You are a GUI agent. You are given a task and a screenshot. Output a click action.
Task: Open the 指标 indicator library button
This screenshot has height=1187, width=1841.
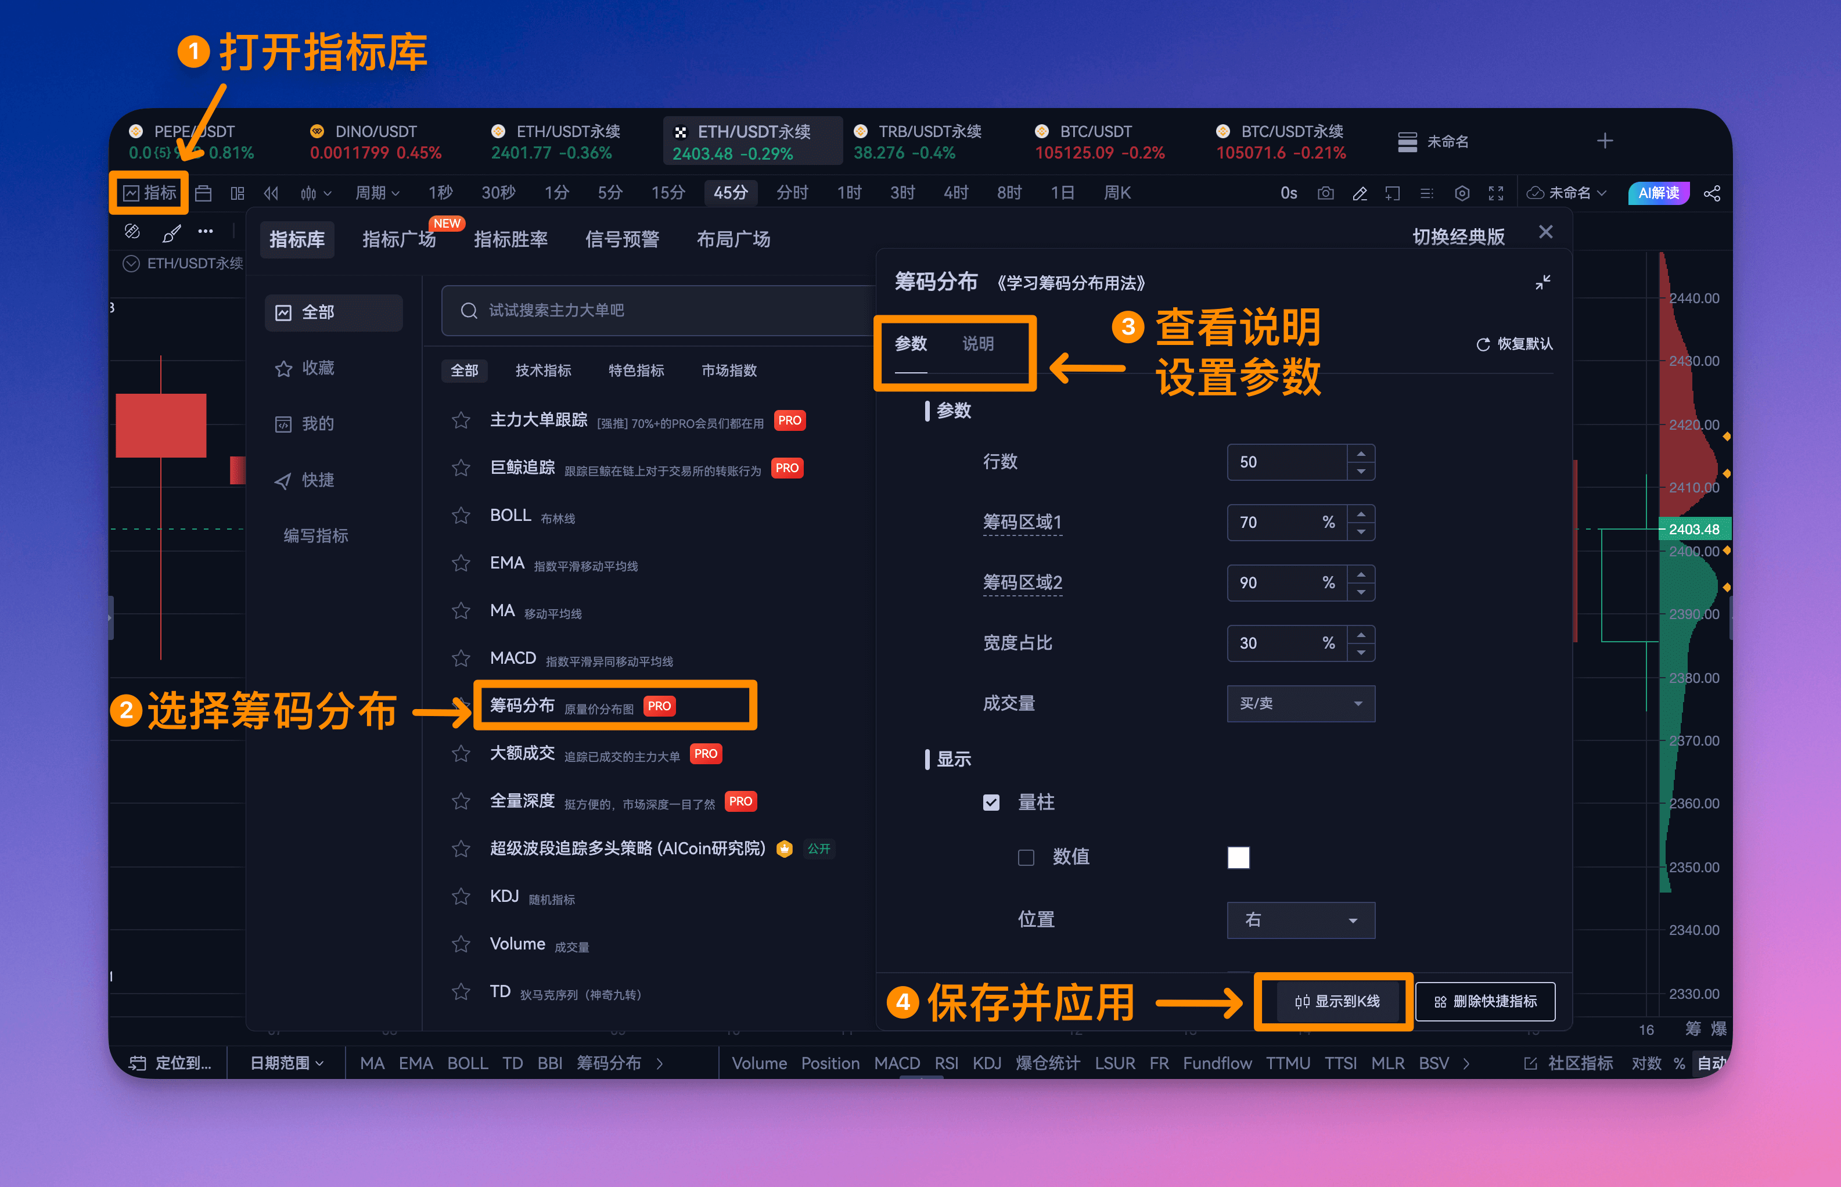[x=149, y=193]
